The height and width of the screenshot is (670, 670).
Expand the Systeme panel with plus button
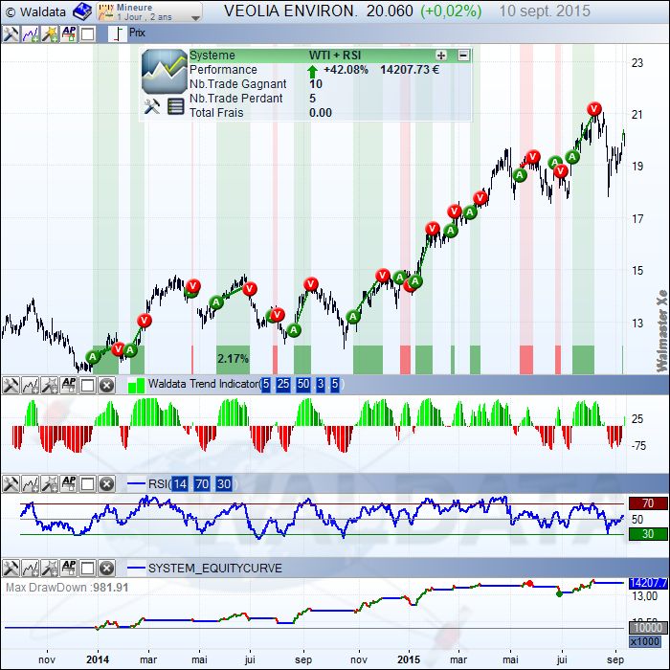pos(441,56)
